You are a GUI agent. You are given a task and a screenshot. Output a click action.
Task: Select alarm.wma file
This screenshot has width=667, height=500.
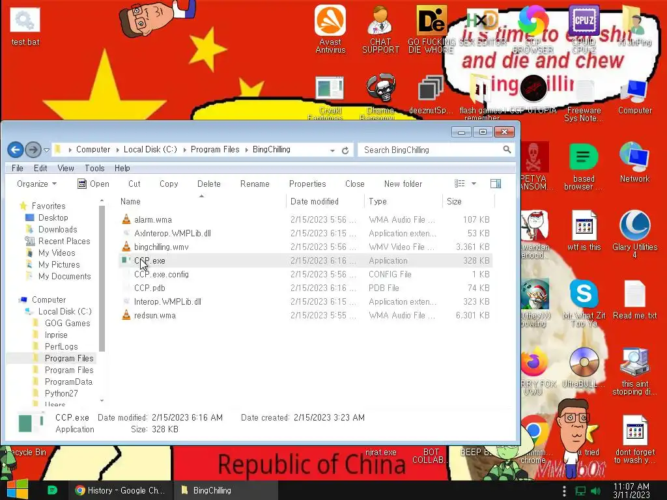pyautogui.click(x=305, y=219)
